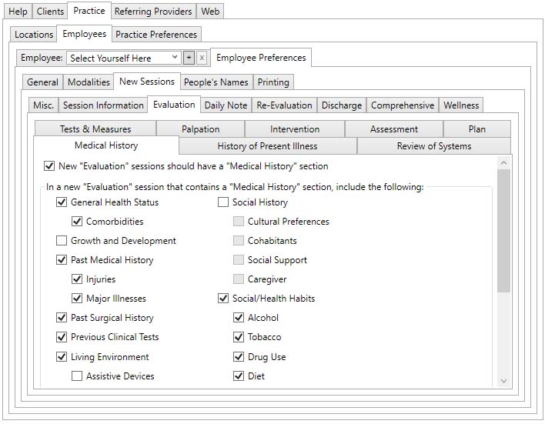Select the Practice Preferences tab
The width and height of the screenshot is (545, 424).
pyautogui.click(x=157, y=35)
